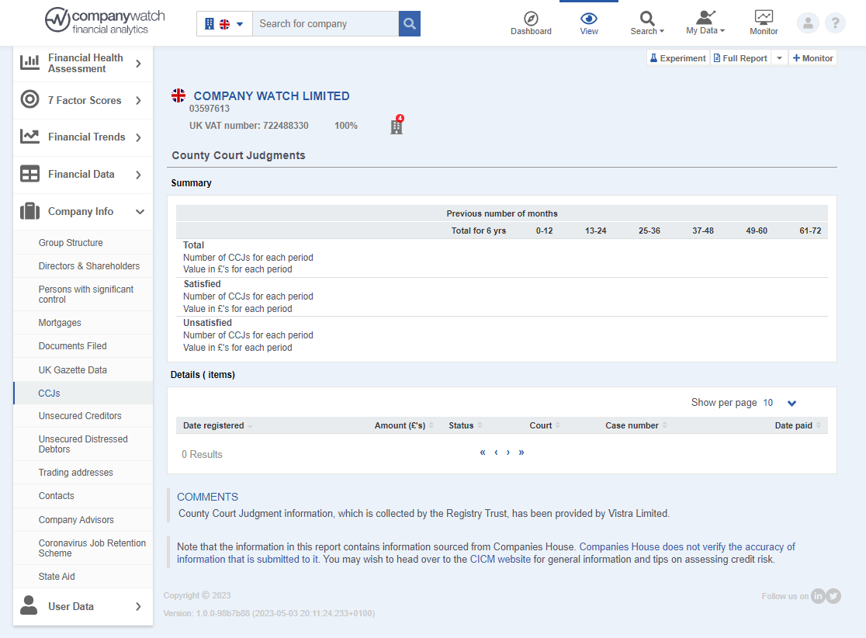
Task: Sort table by Date paid
Action: tap(798, 425)
